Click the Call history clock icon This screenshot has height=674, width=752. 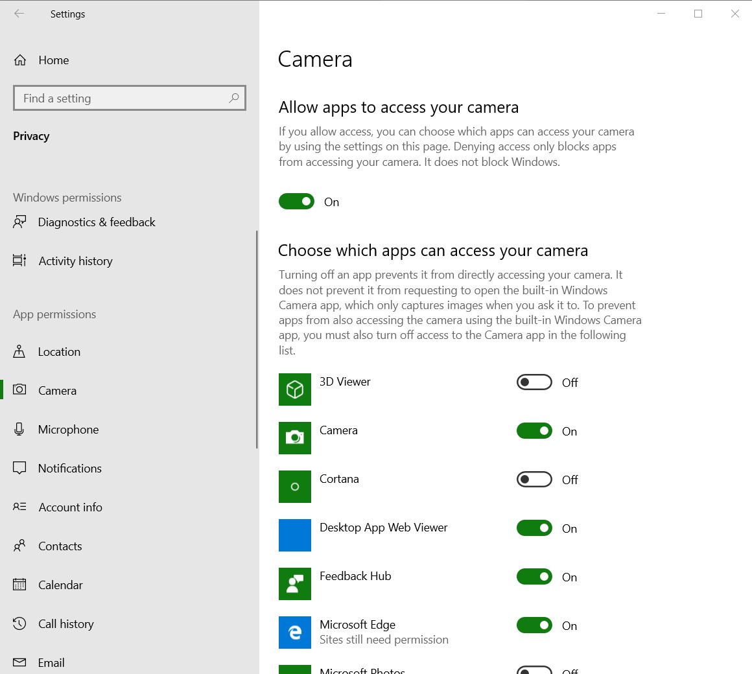(x=19, y=623)
